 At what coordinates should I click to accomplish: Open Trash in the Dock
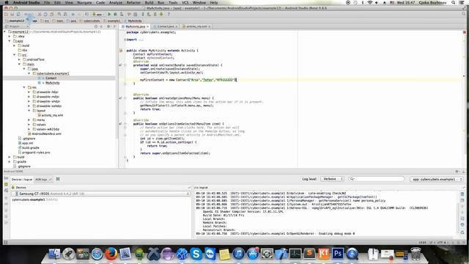tap(416, 254)
